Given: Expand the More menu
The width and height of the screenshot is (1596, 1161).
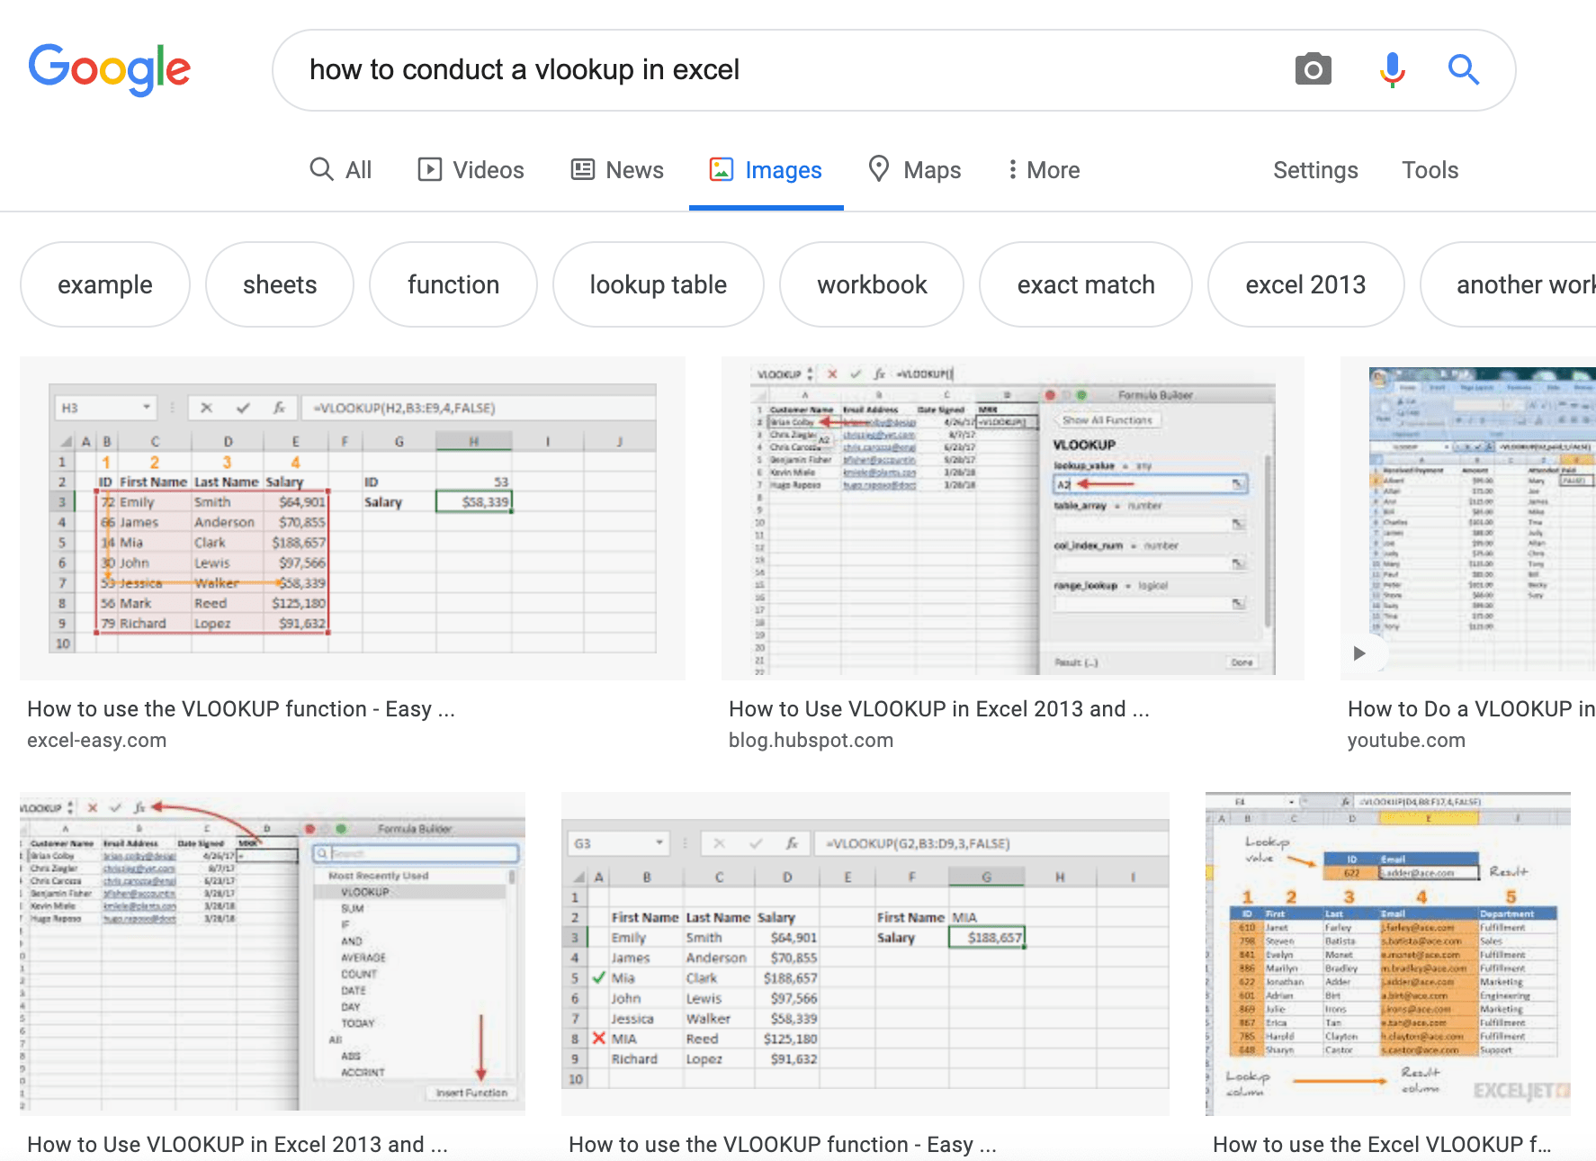Looking at the screenshot, I should point(1044,169).
